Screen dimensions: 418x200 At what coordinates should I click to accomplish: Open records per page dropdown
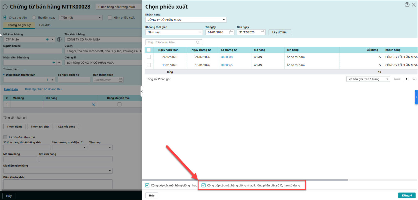coord(387,79)
